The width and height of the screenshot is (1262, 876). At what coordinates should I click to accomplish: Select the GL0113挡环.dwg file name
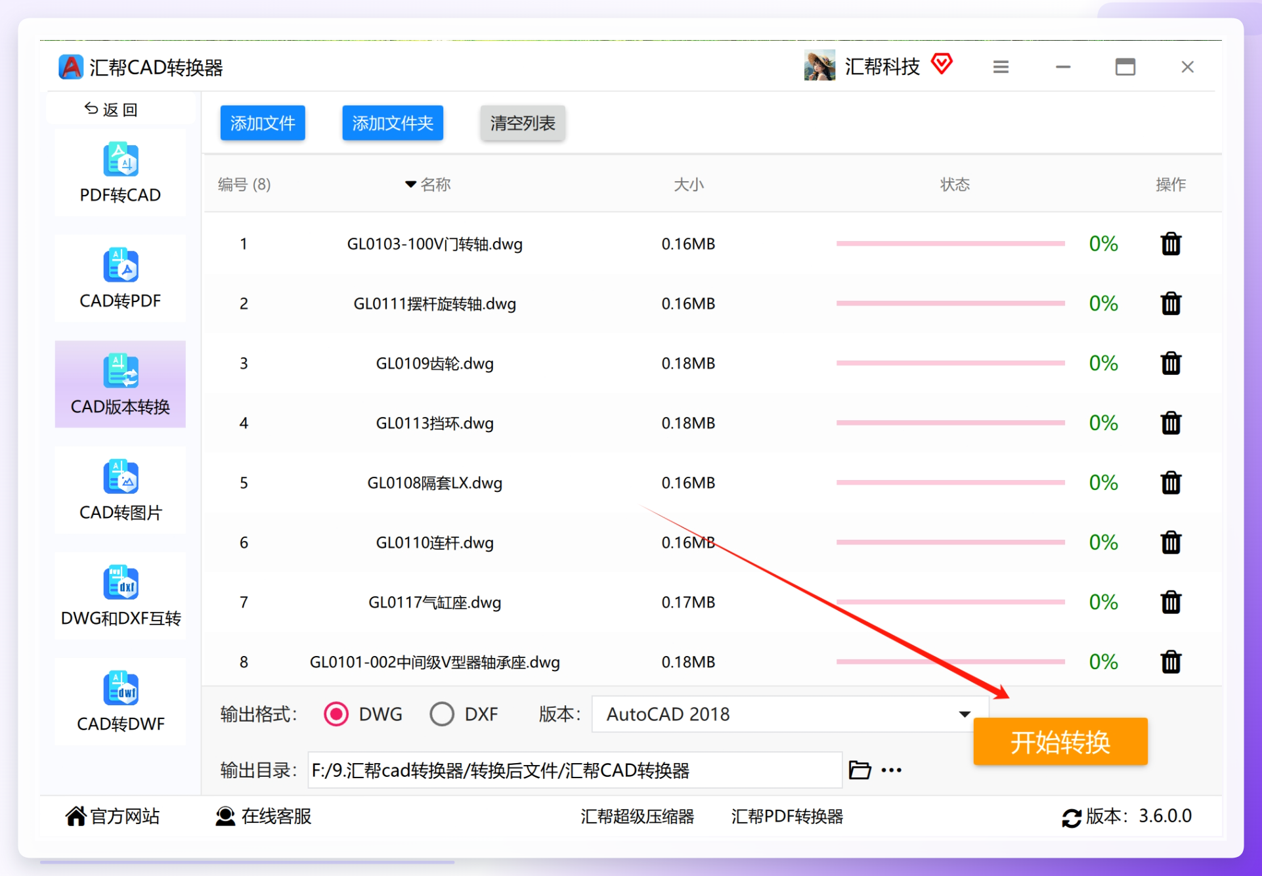(x=435, y=423)
